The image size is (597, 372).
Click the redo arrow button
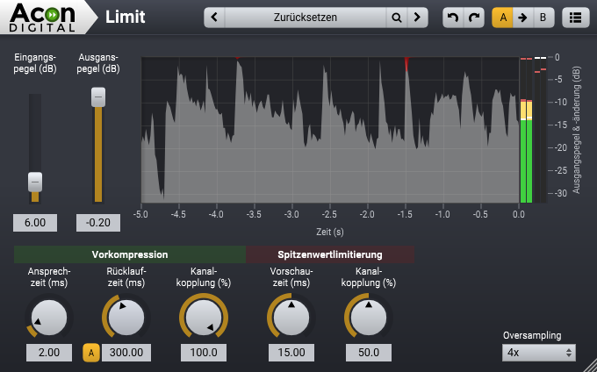pos(474,17)
